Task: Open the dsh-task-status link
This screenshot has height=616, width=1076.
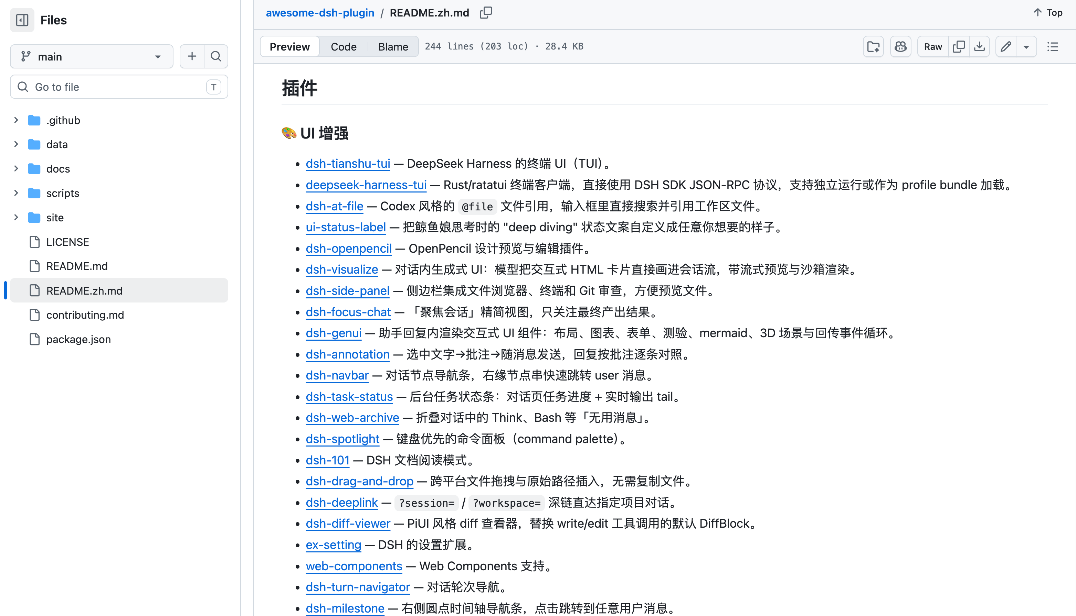Action: click(349, 397)
